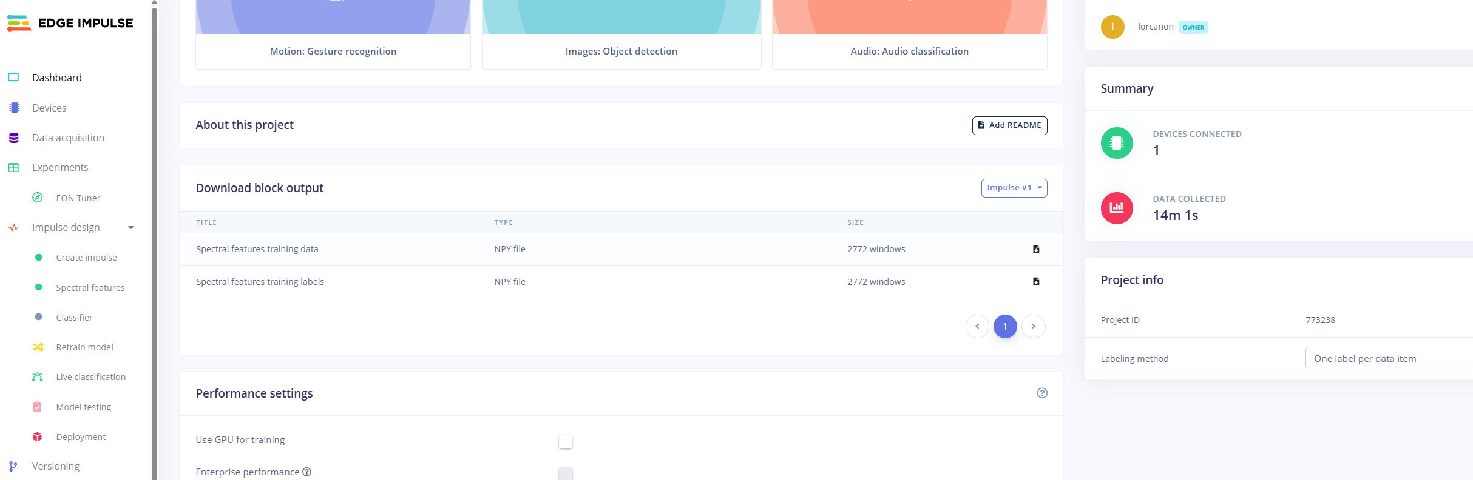Open Retrain model page
1473x480 pixels.
tap(84, 347)
